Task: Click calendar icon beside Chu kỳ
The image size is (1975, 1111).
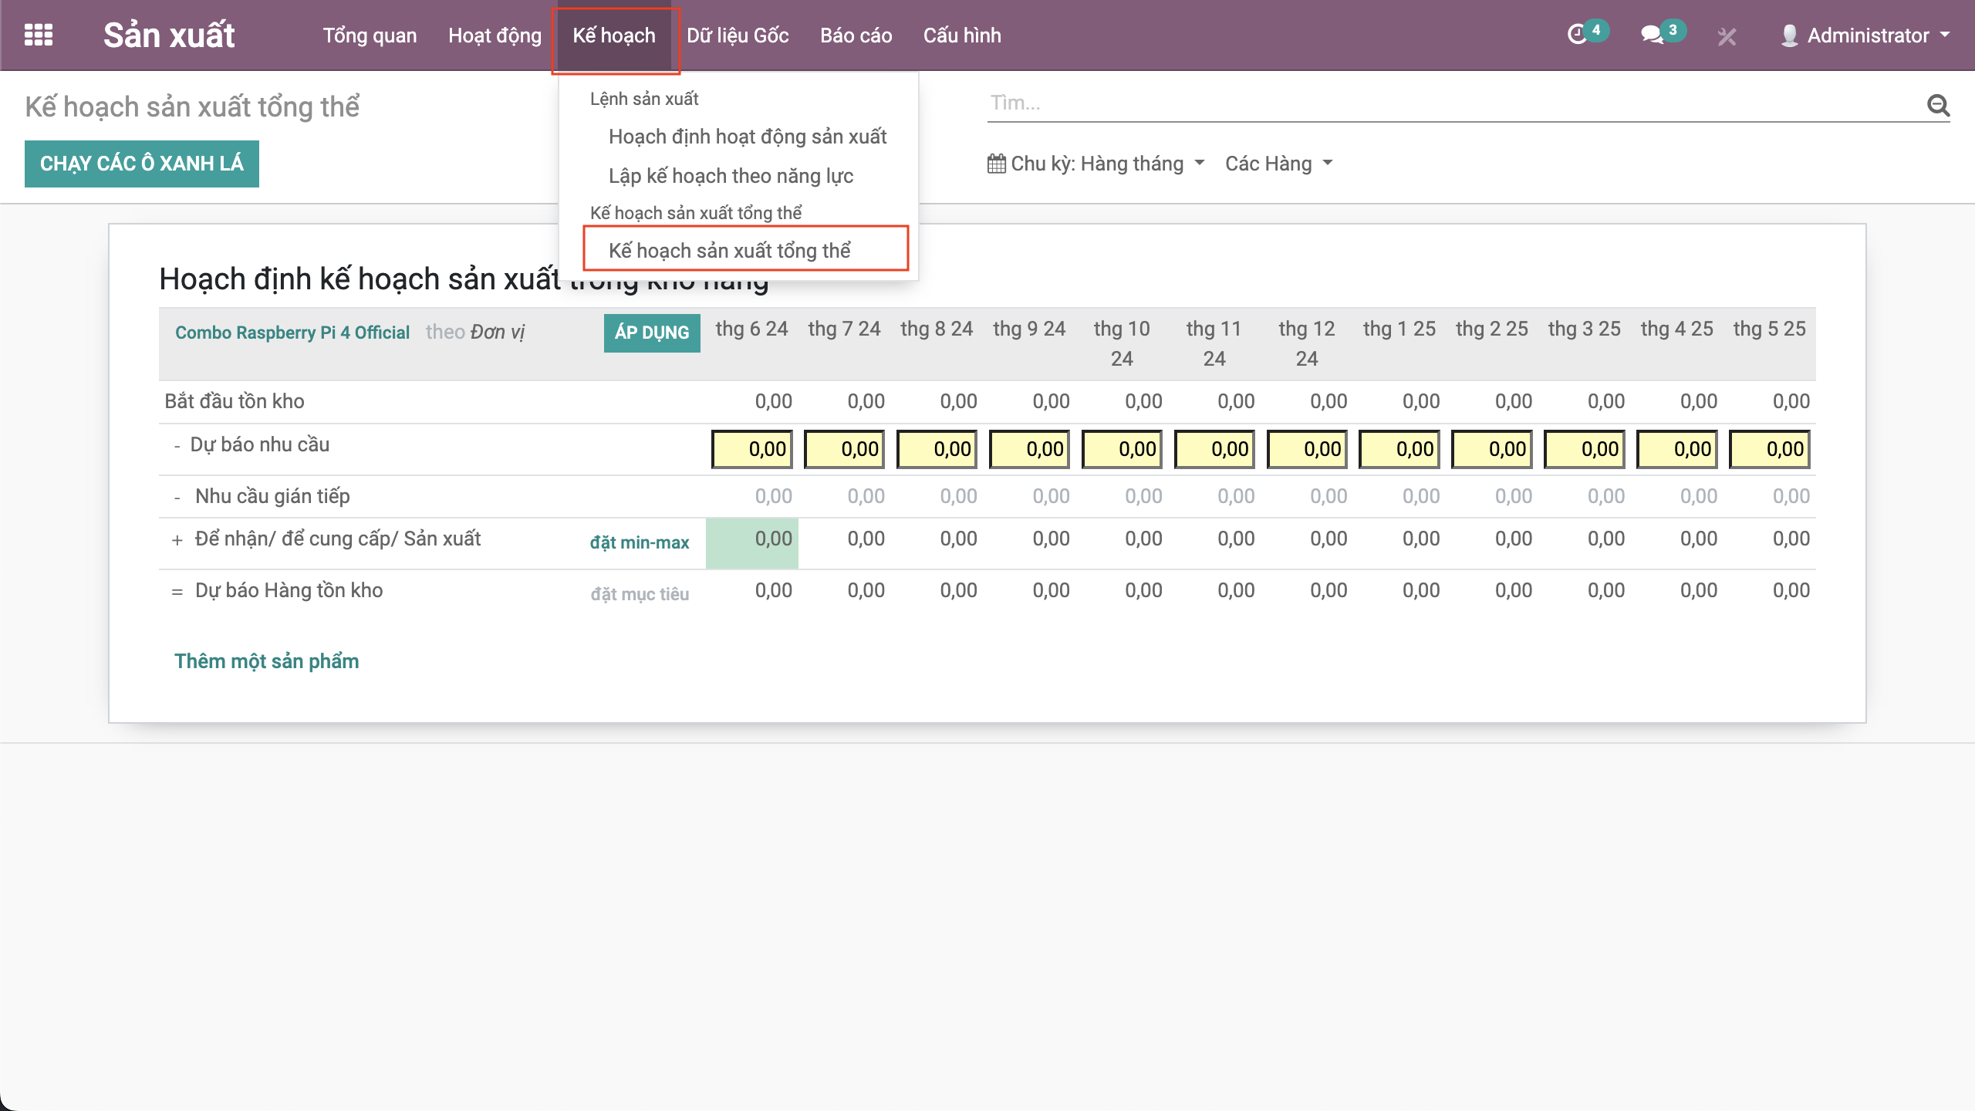Action: (x=996, y=164)
